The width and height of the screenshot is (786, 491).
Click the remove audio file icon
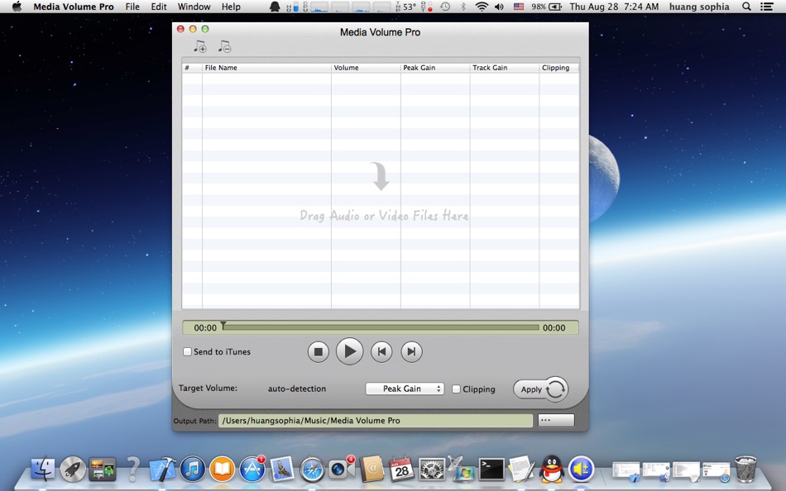224,46
